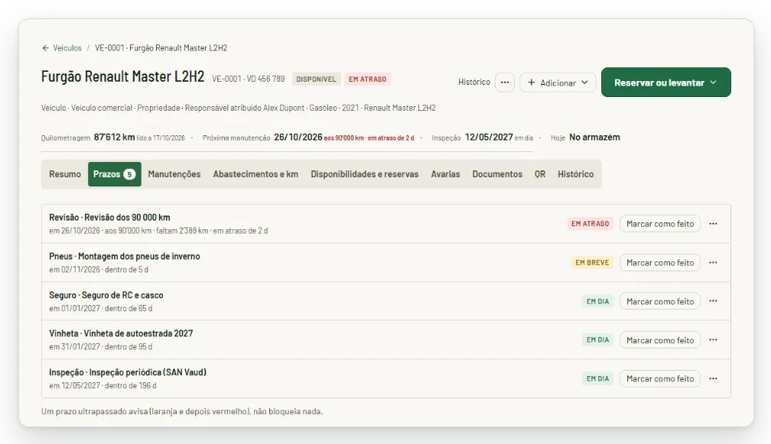Click 'Seguro · Seguro de RC e casco' title
Viewport: 771px width, 444px height.
(106, 295)
